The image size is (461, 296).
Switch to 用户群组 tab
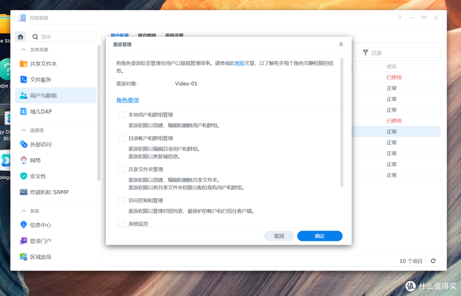coord(147,35)
